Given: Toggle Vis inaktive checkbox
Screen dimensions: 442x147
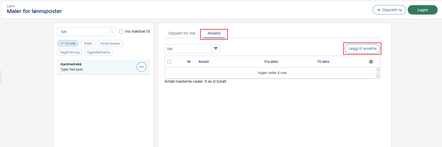Looking at the screenshot, I should (x=121, y=32).
